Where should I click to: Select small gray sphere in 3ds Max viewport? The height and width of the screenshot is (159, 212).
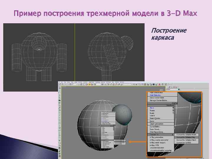coord(122,114)
